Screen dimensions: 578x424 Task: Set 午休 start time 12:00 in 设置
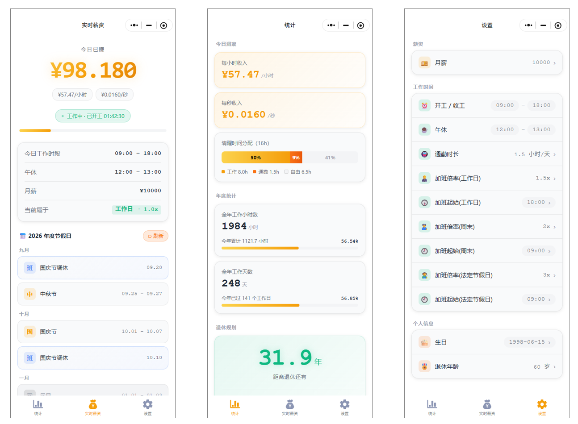tap(505, 129)
